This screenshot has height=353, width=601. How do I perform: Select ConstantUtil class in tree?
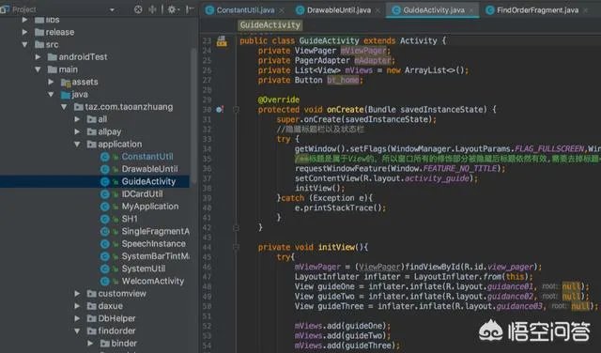coord(147,157)
